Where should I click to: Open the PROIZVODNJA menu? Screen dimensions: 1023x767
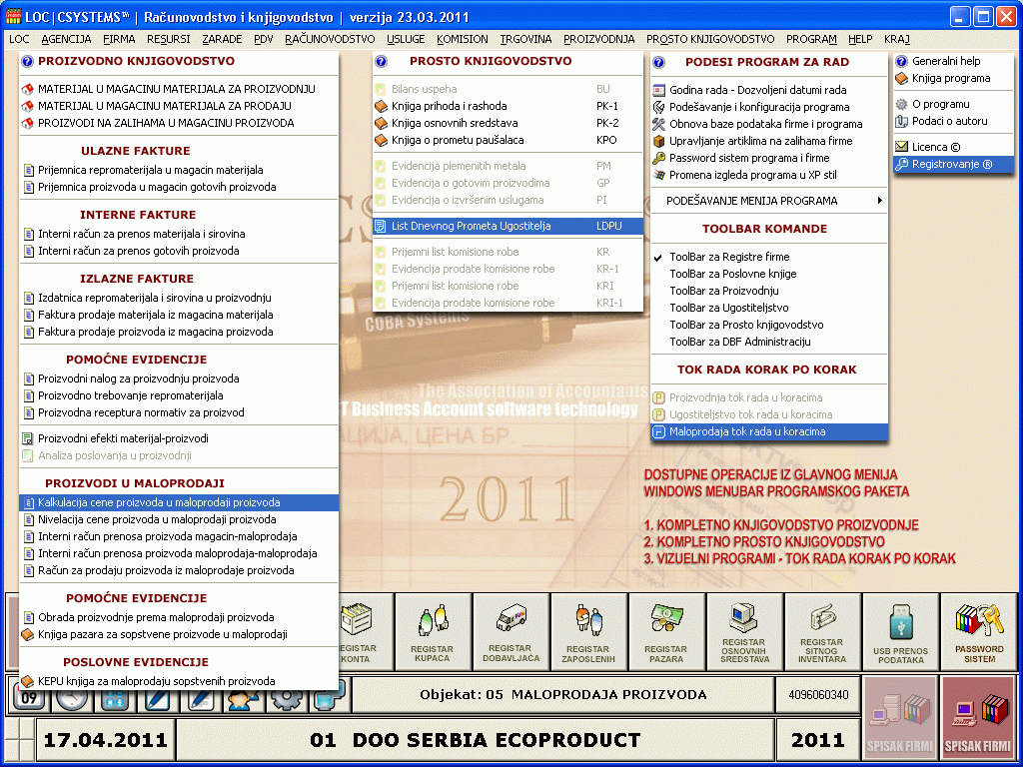(599, 39)
